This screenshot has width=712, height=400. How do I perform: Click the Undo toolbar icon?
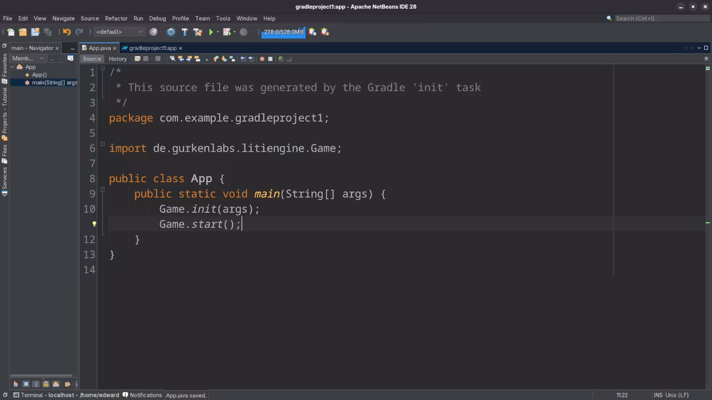pyautogui.click(x=67, y=32)
